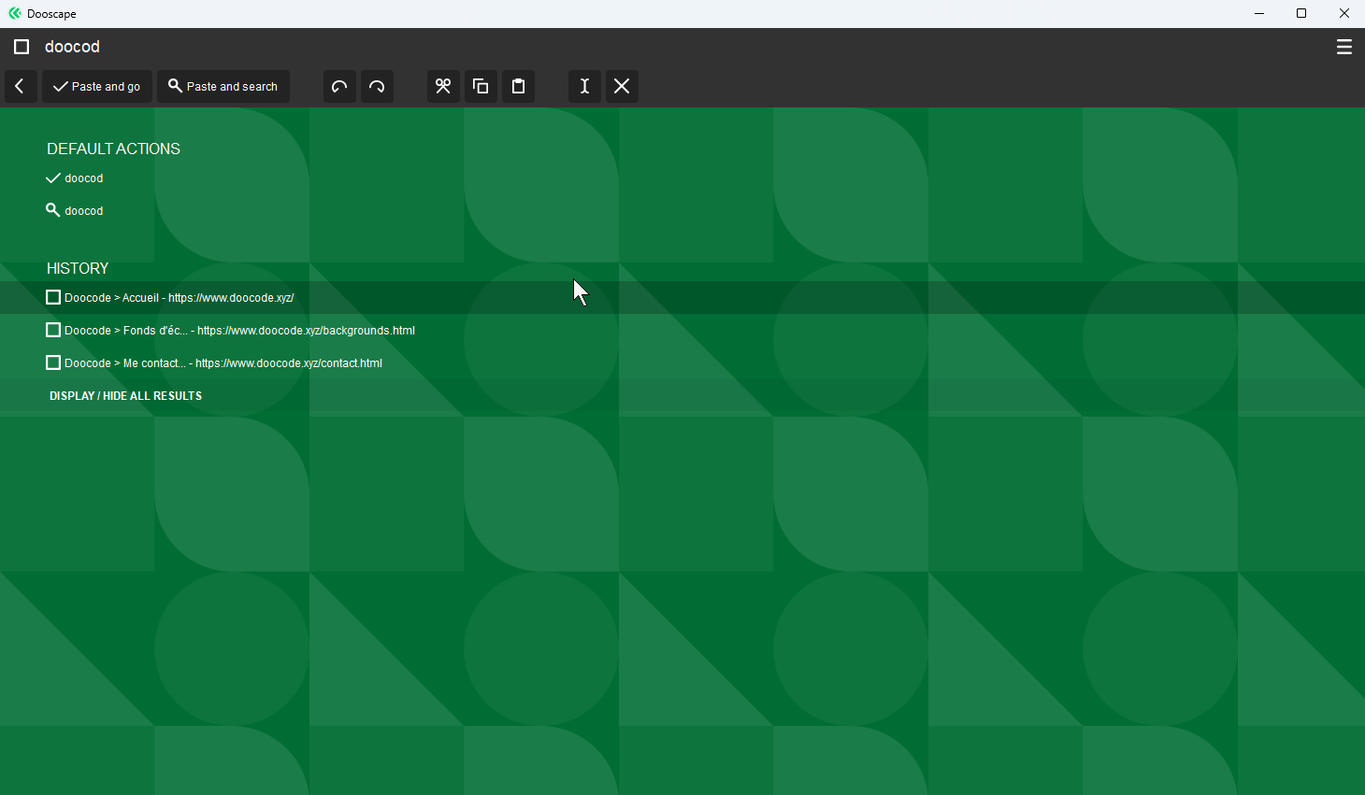Click the Copy icon in toolbar

[481, 86]
